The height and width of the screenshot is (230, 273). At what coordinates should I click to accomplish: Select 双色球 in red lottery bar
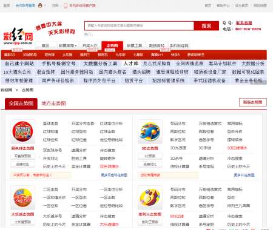point(50,55)
